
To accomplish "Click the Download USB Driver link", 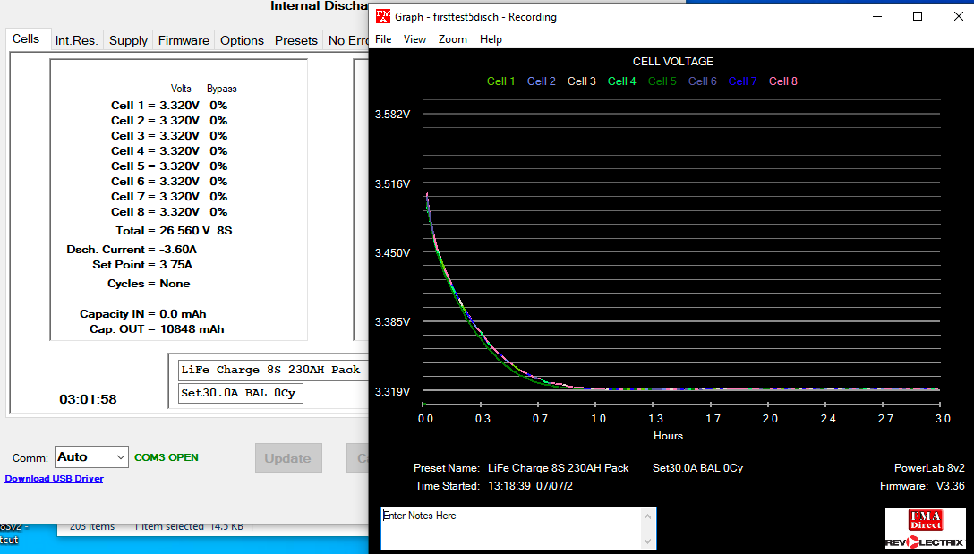I will pos(54,479).
